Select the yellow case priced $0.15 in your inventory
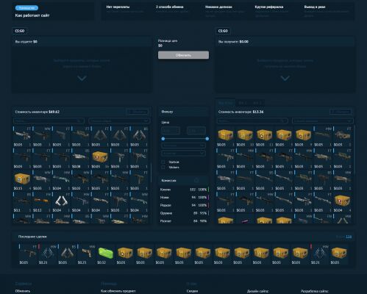The height and width of the screenshot is (294, 367). point(22,181)
